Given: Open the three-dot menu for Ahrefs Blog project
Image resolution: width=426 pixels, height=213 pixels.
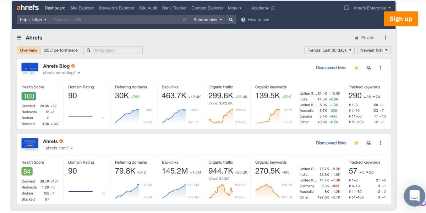Looking at the screenshot, I should pyautogui.click(x=381, y=68).
